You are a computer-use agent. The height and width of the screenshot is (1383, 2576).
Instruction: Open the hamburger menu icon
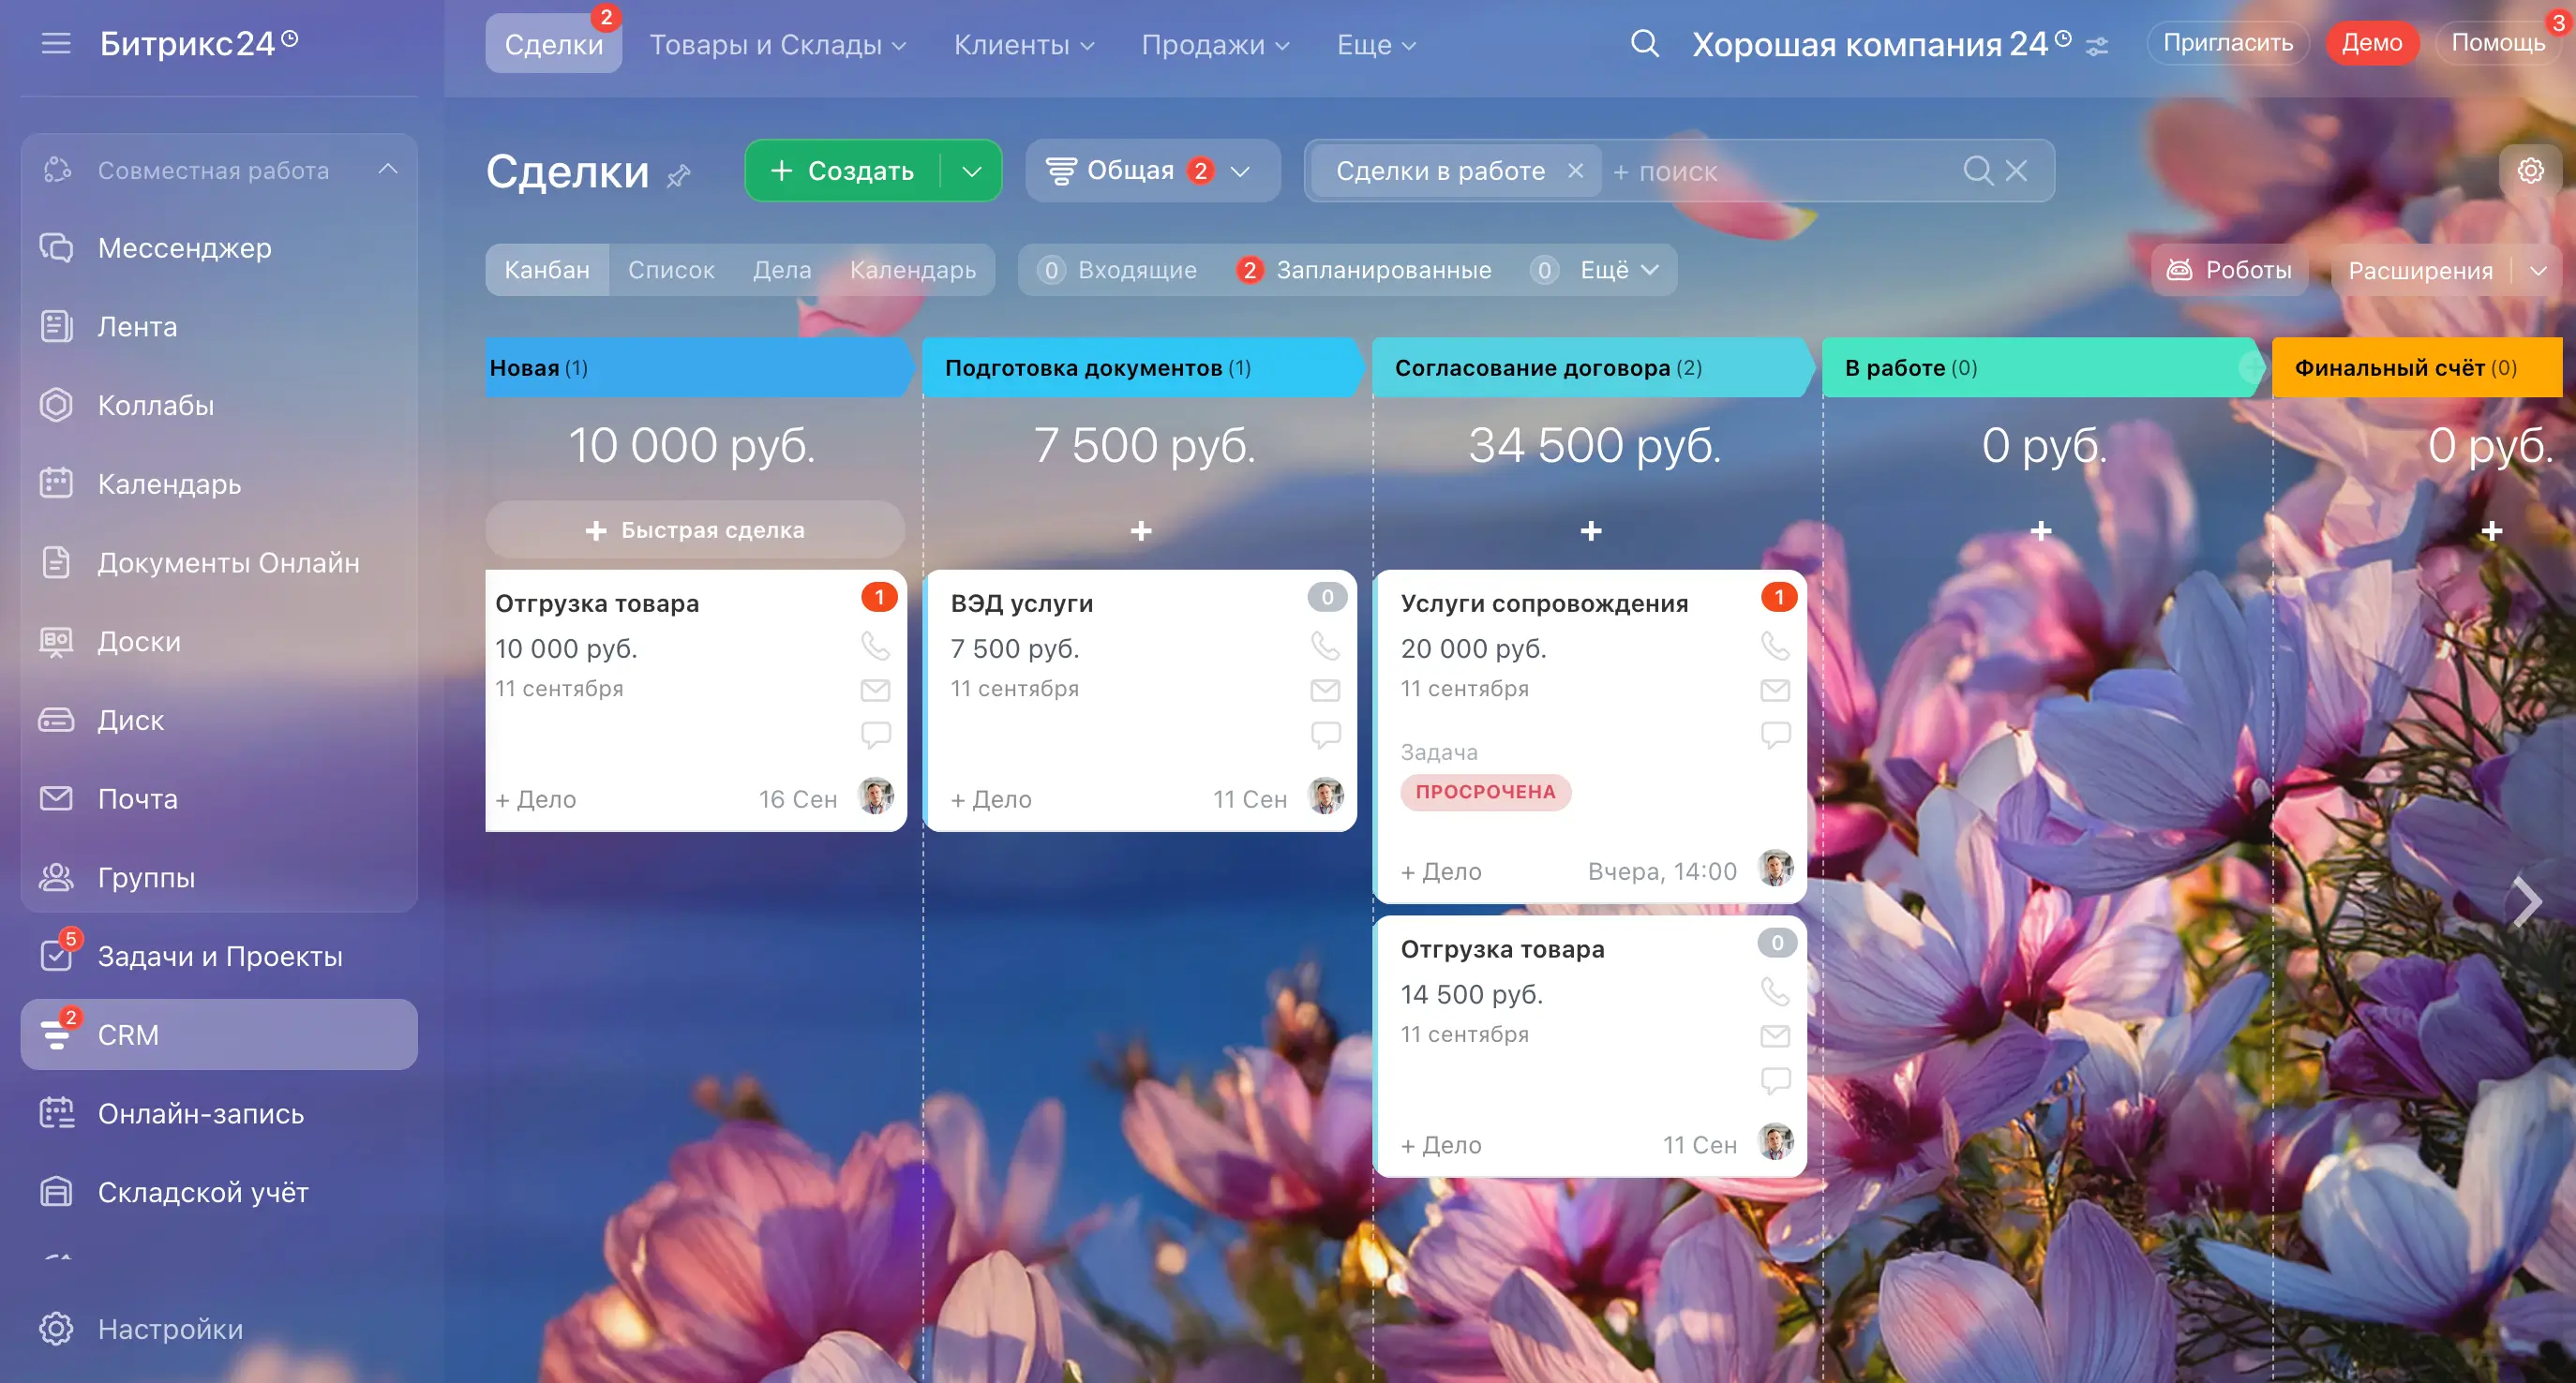coord(56,43)
